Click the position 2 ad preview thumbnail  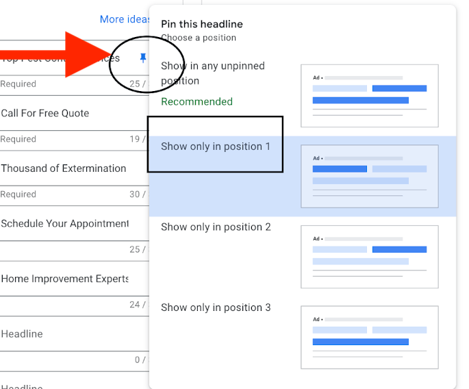[x=369, y=257]
